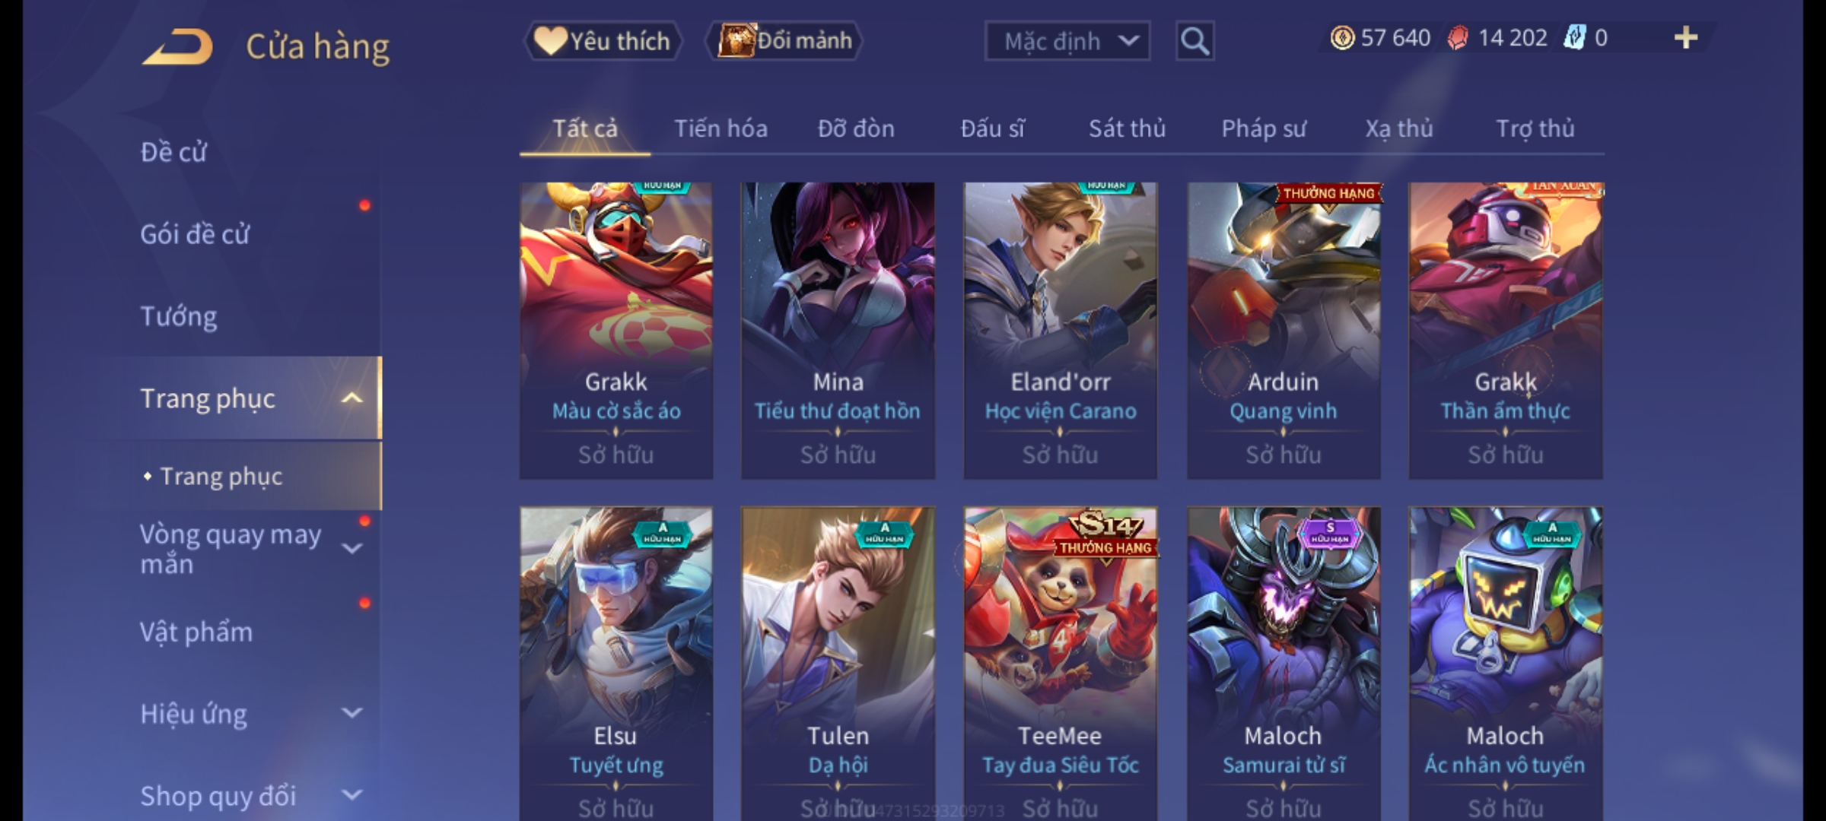Expand the Hiệu ứng sidebar section
The height and width of the screenshot is (821, 1826).
352,713
